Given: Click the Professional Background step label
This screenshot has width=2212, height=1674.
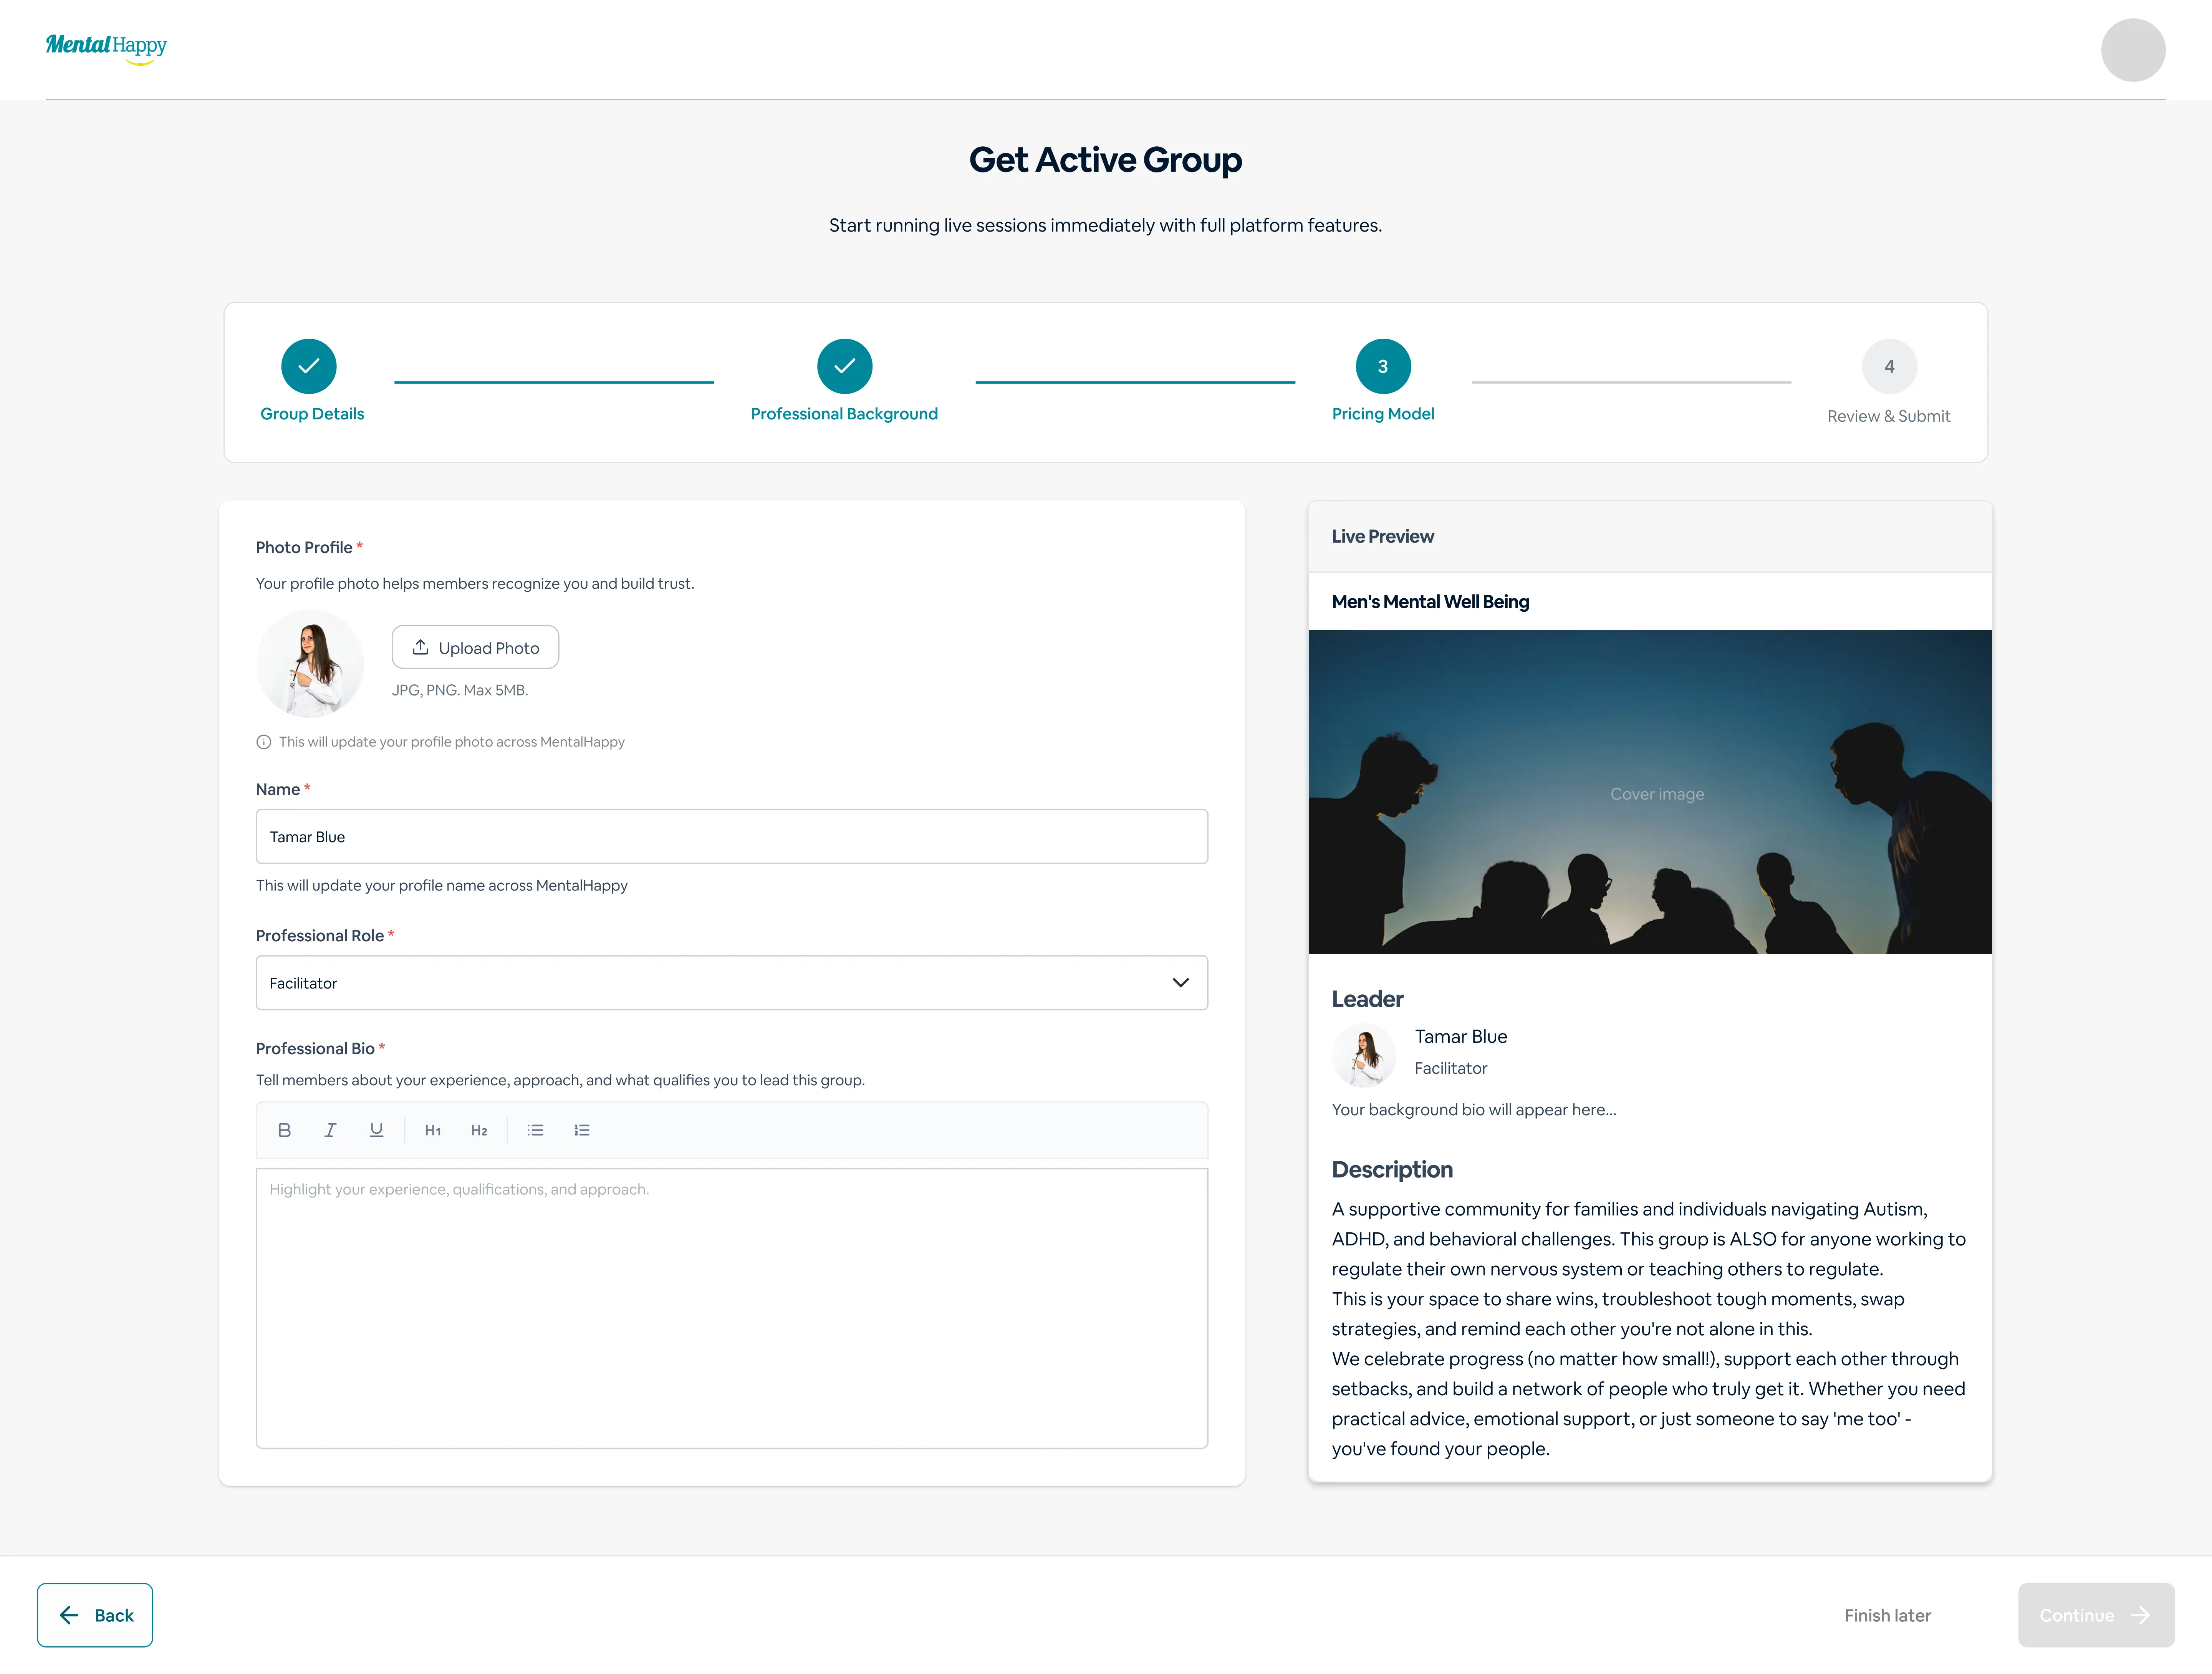Looking at the screenshot, I should click(x=844, y=414).
